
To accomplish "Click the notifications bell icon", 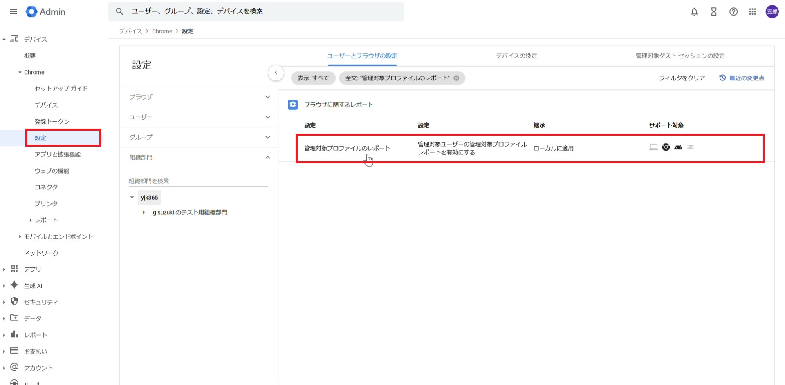I will (694, 11).
